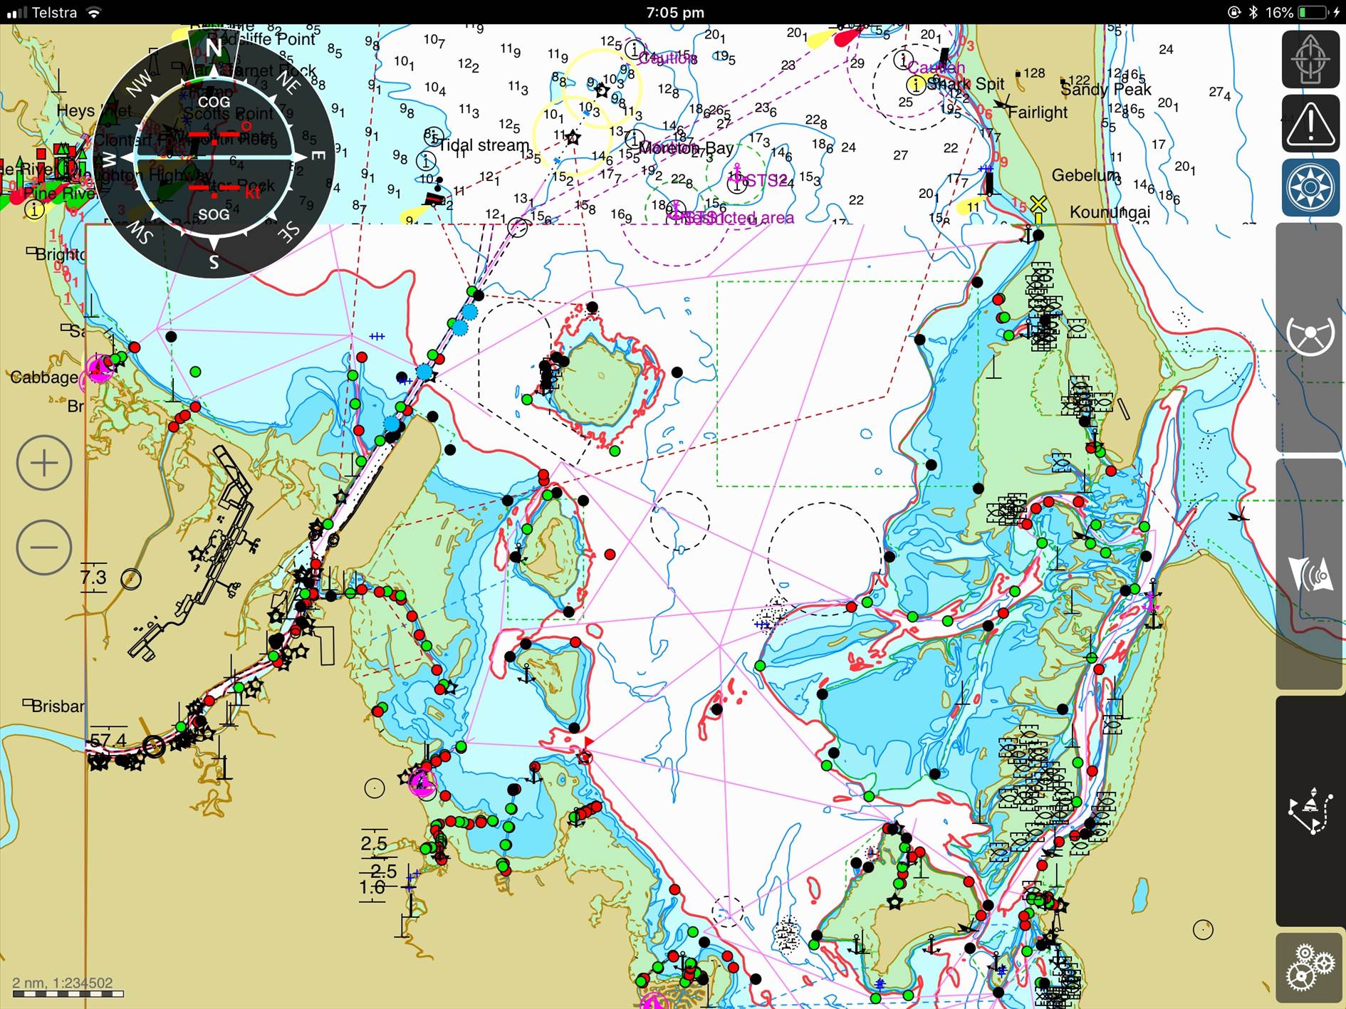Select the magenta marker near Cabbage label

(99, 370)
